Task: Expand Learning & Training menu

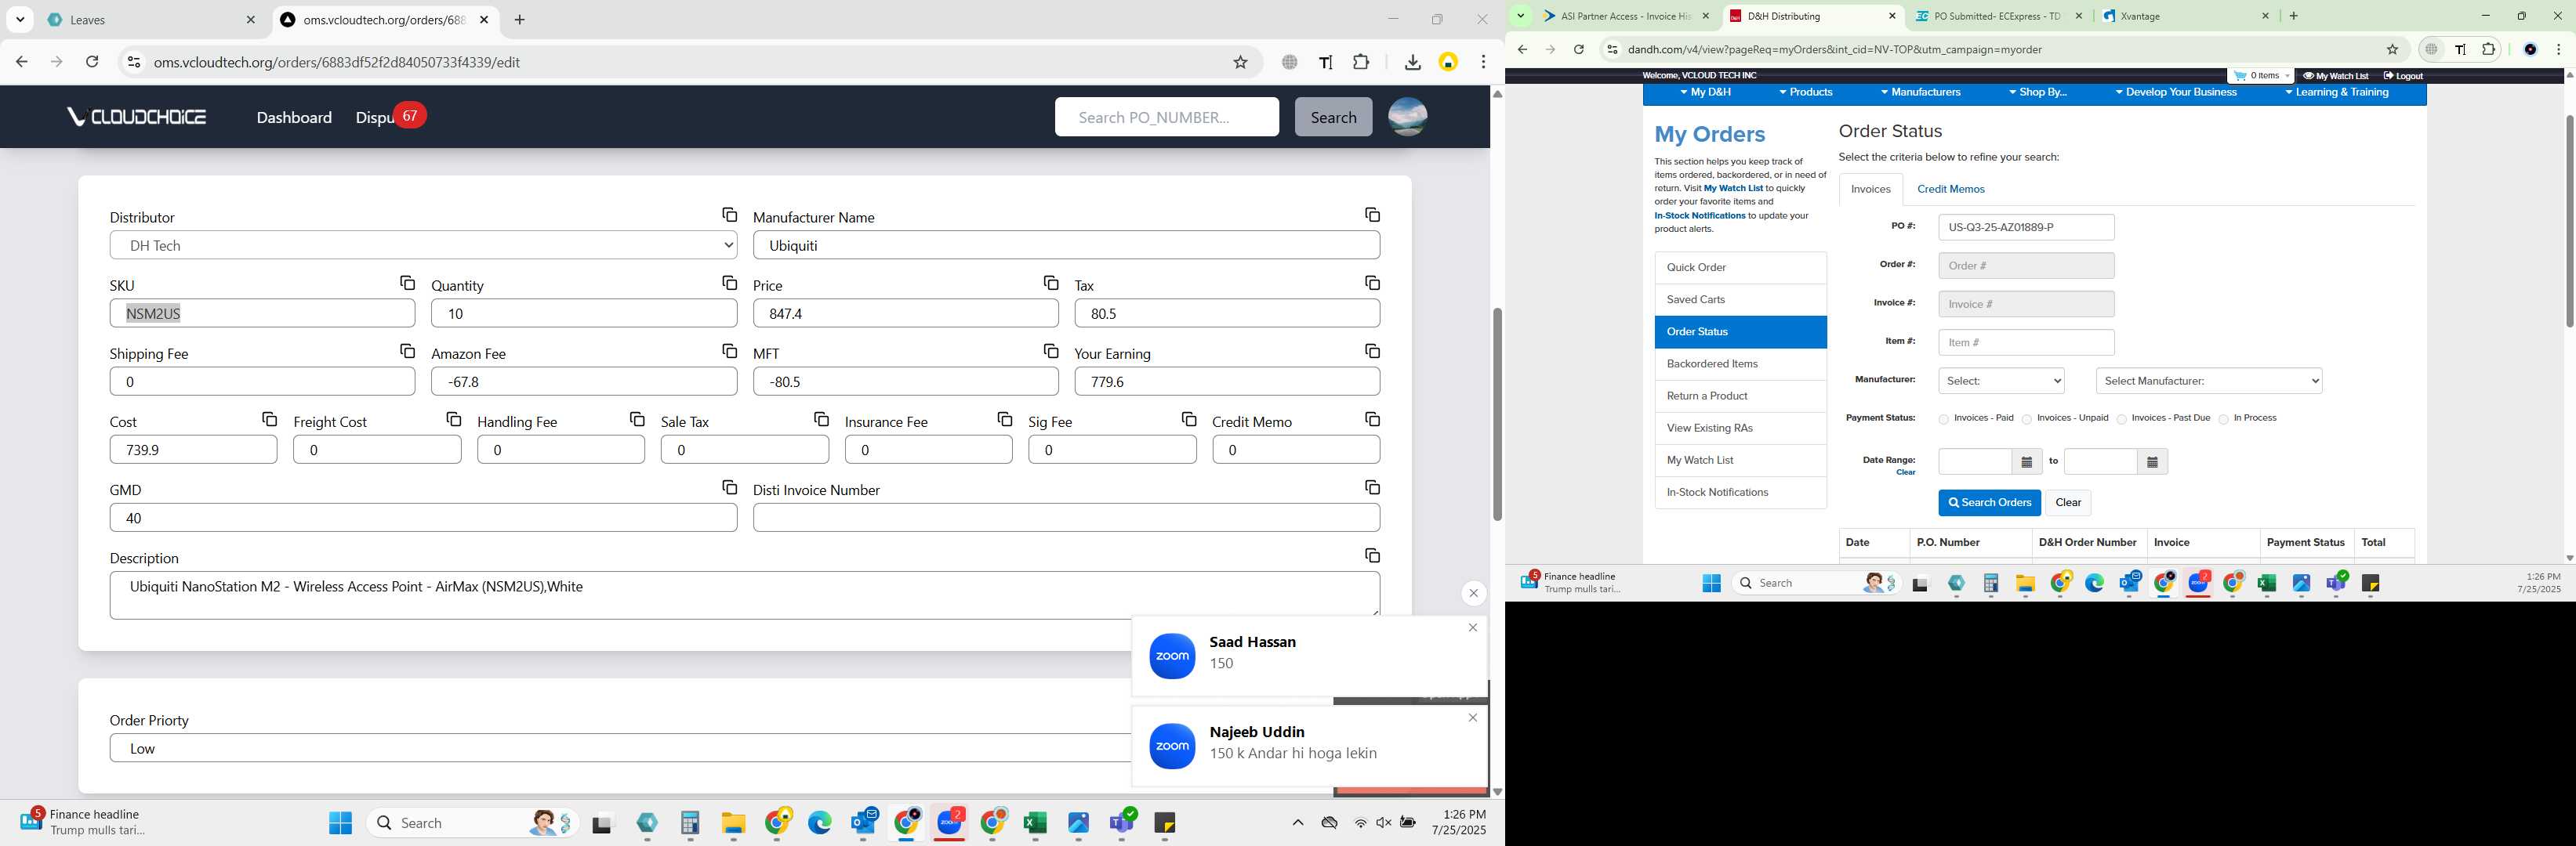Action: [x=2336, y=93]
